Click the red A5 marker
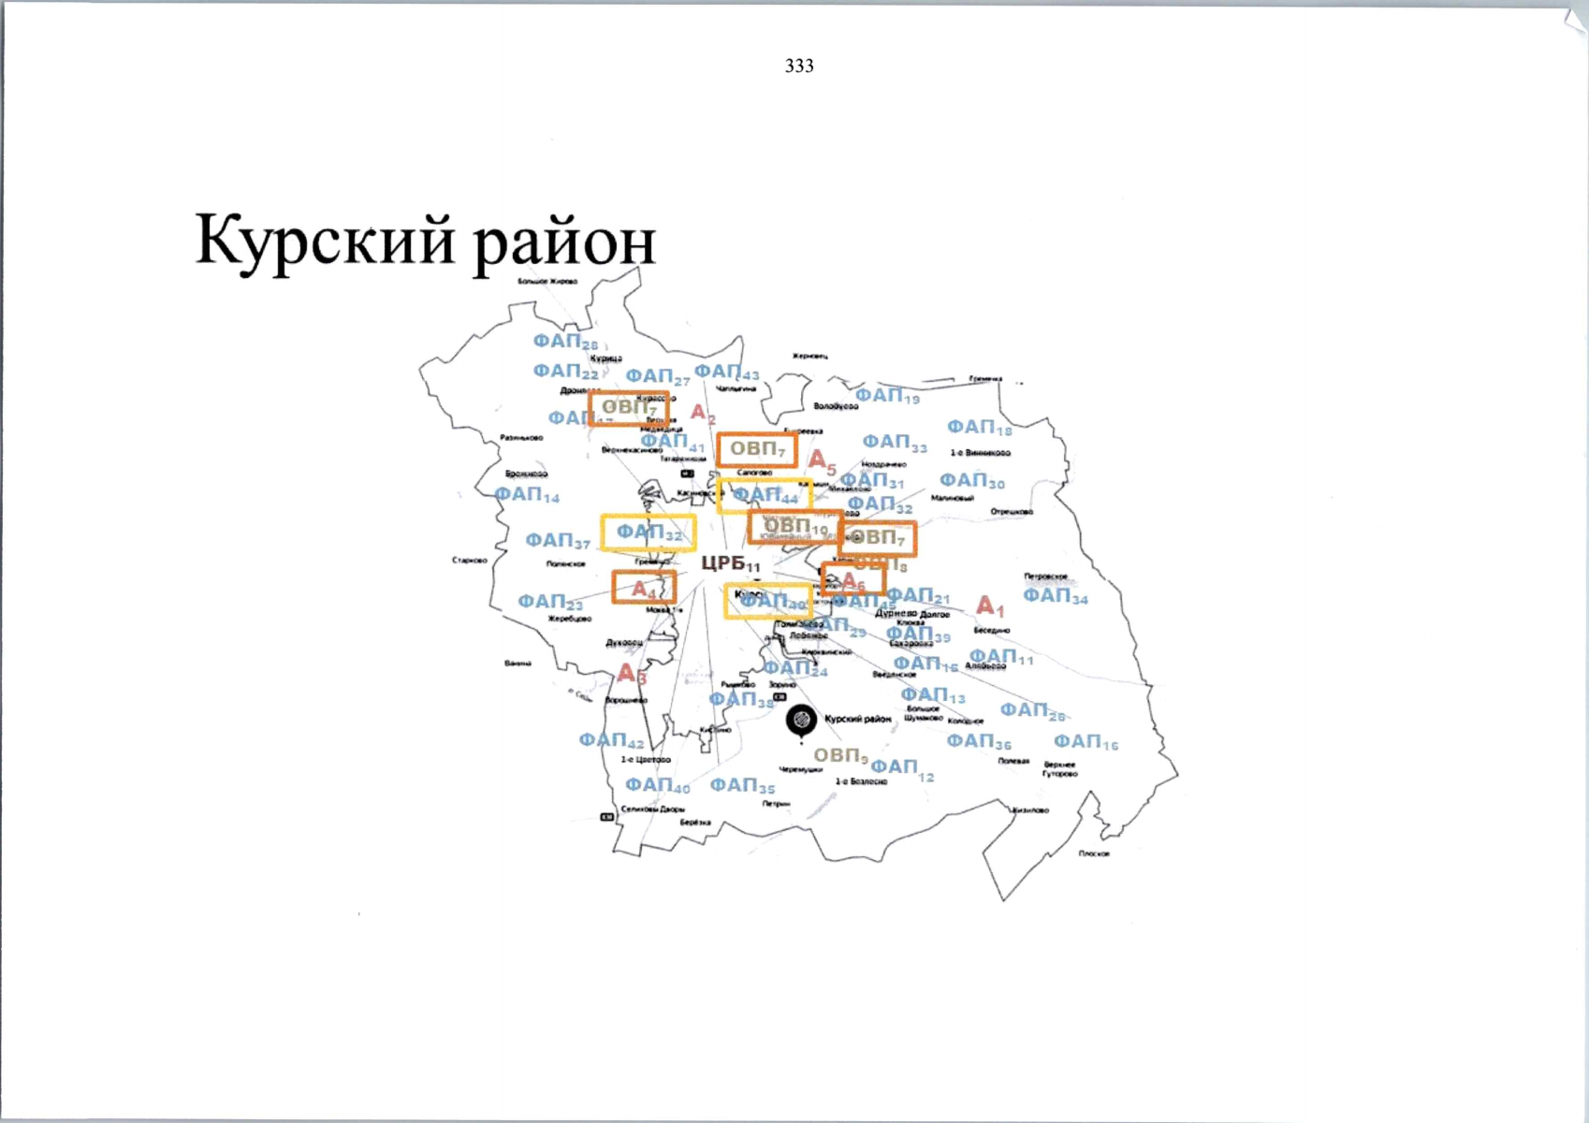 point(822,460)
